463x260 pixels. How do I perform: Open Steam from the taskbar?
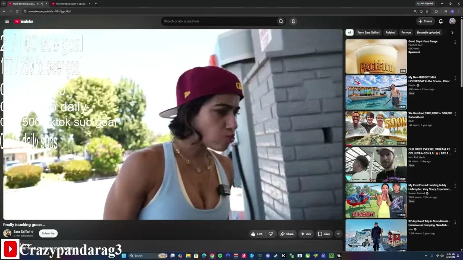pos(276,256)
